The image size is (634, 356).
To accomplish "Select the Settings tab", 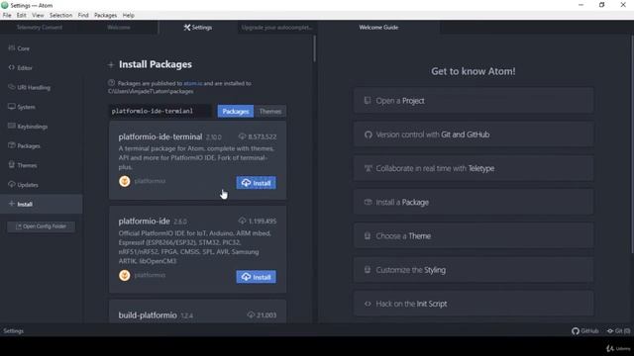I will tap(198, 28).
